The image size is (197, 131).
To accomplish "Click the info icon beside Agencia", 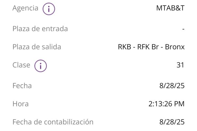I will 49,9.
